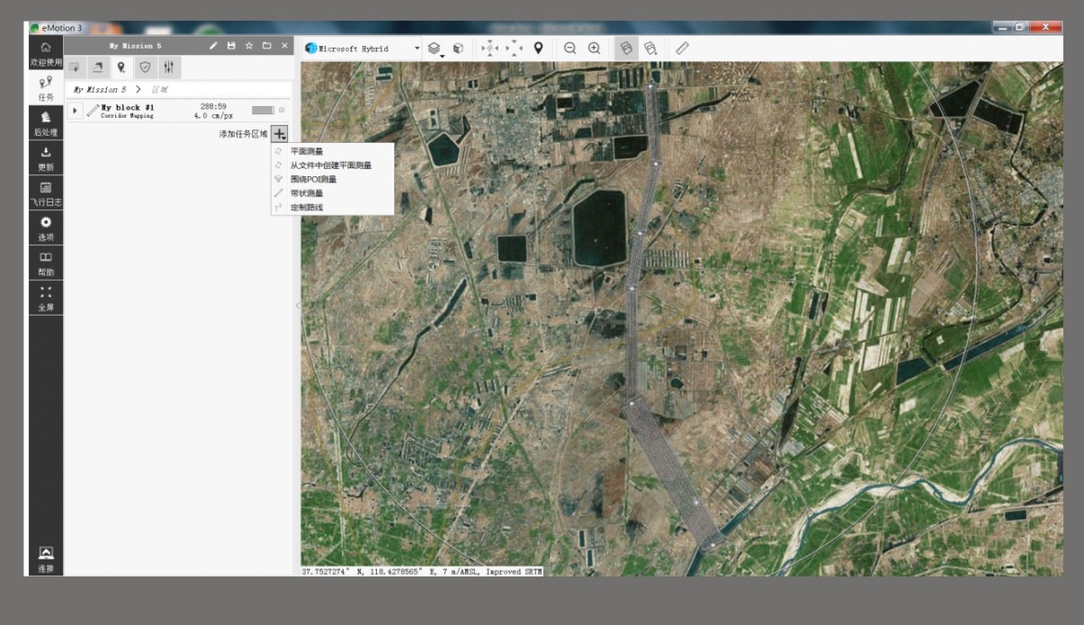Open the shield safety settings tab
The height and width of the screenshot is (625, 1084).
(144, 67)
